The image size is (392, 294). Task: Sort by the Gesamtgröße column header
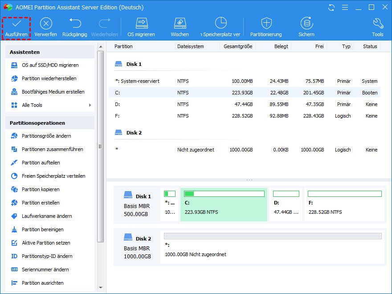[238, 46]
